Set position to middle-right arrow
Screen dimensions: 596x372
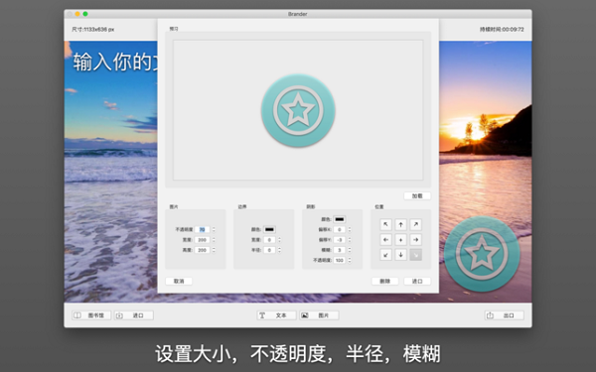click(x=416, y=239)
